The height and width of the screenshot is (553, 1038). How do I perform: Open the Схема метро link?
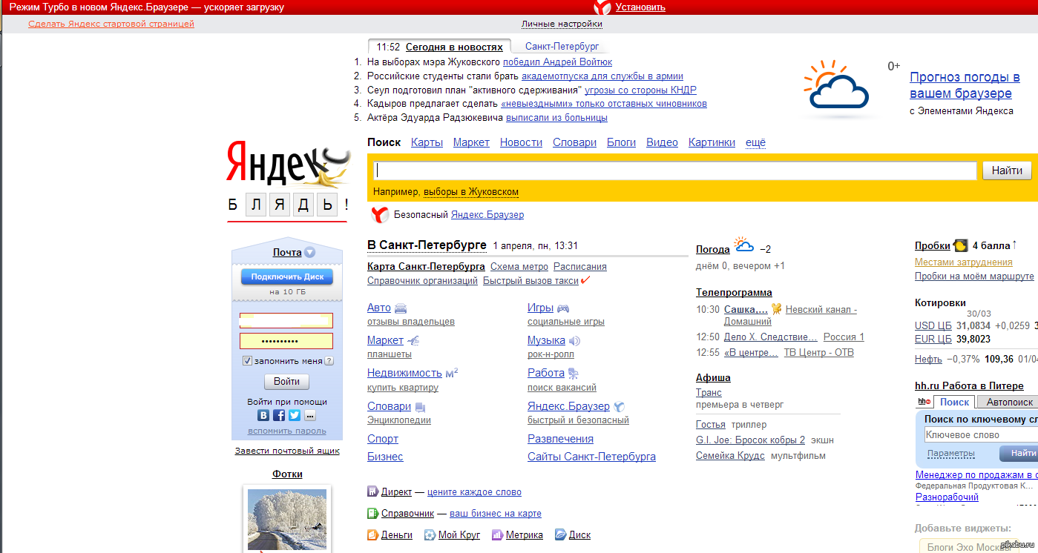(x=519, y=267)
